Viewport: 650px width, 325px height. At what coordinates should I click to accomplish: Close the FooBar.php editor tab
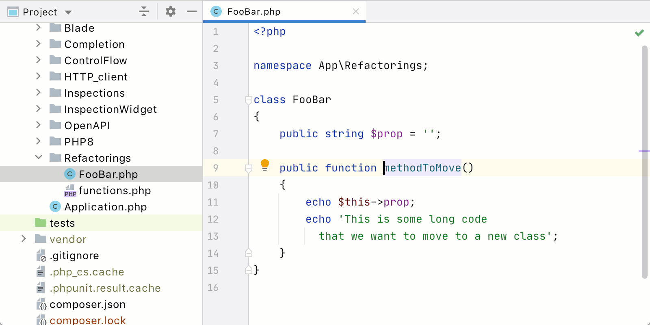356,11
